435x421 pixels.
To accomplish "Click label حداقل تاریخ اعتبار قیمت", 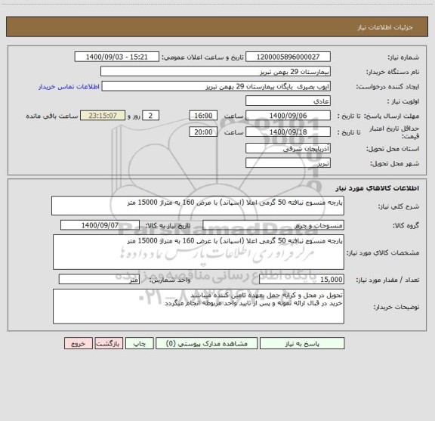I will click(394, 132).
